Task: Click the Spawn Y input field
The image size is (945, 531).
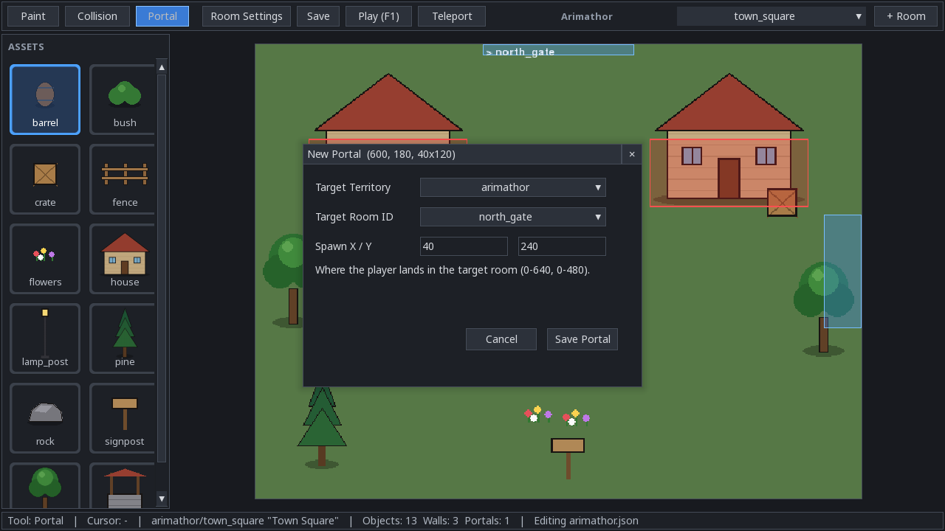Action: coord(562,246)
